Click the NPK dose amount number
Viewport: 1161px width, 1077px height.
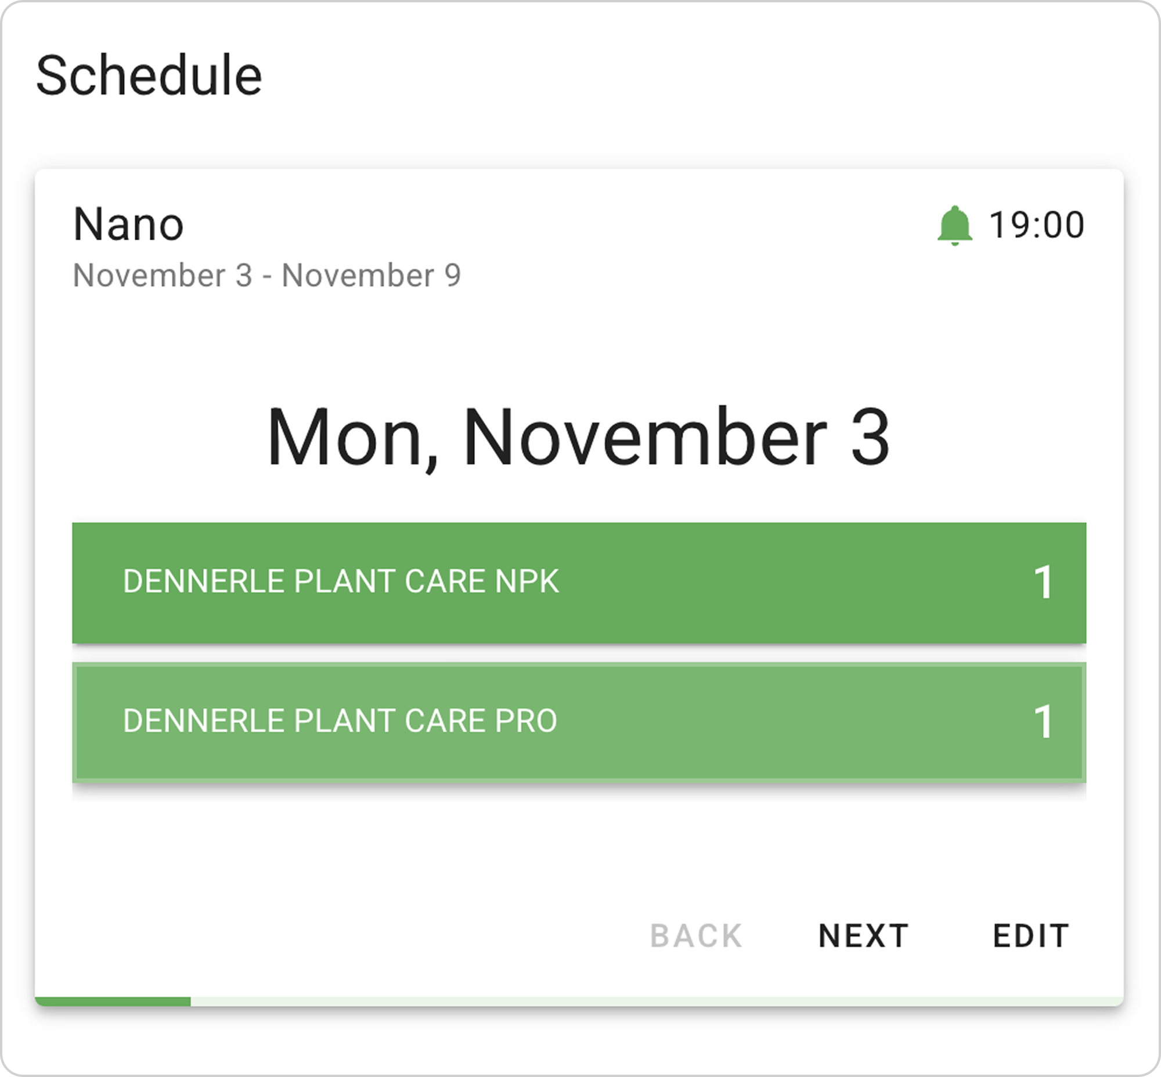[1043, 583]
